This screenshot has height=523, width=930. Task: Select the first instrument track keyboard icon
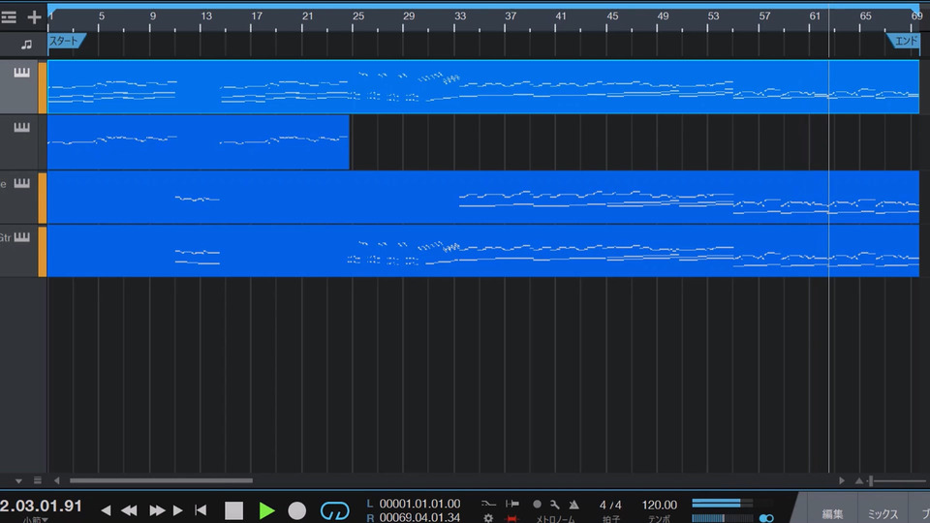(22, 73)
